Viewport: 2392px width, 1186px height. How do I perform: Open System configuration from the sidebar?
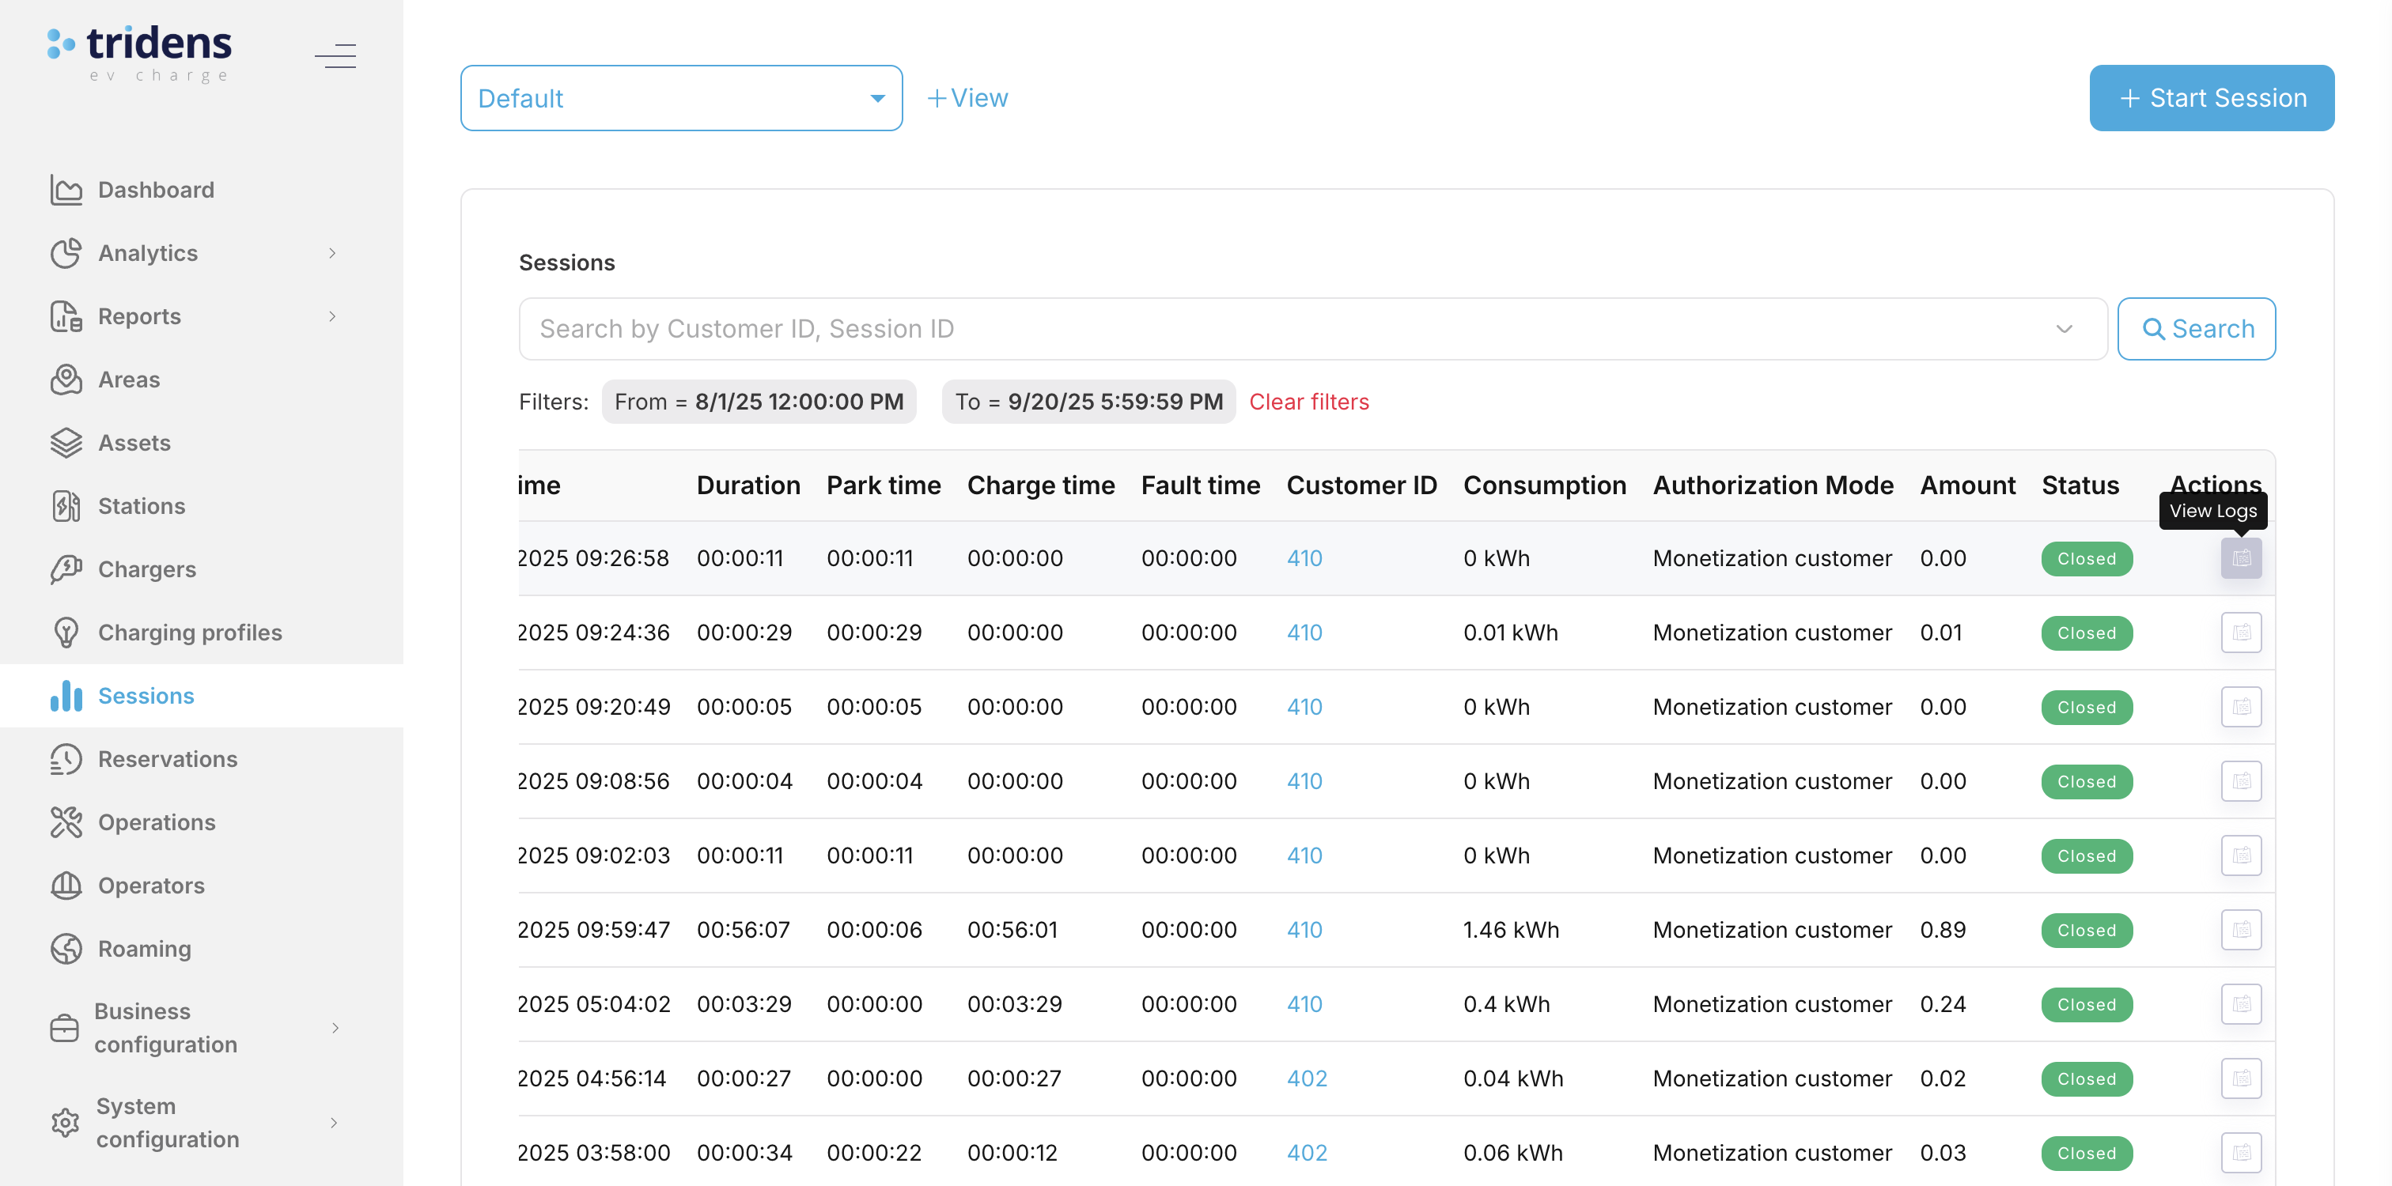coord(167,1123)
